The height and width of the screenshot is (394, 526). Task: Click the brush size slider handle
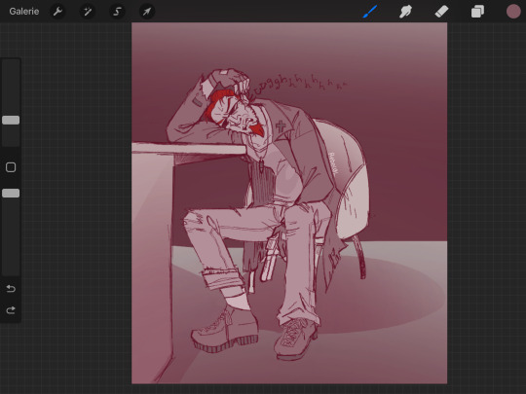tap(11, 121)
